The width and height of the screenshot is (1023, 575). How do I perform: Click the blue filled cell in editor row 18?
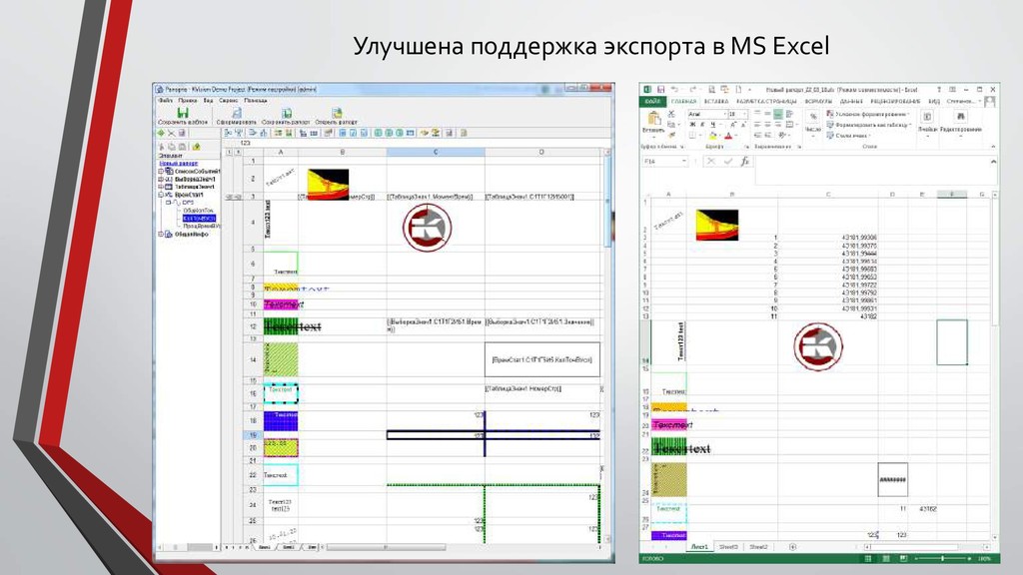tap(281, 420)
